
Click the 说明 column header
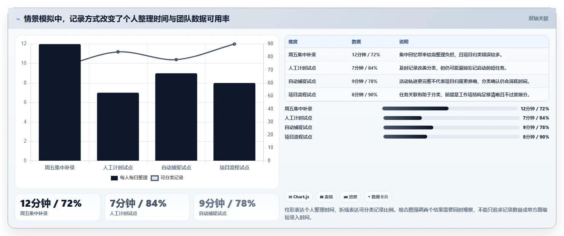pos(404,42)
